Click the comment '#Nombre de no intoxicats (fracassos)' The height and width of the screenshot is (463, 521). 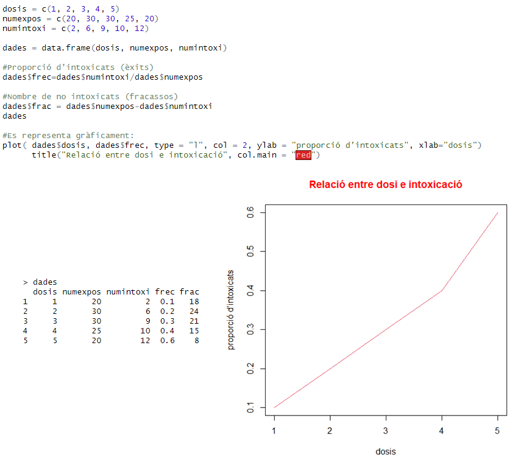pos(90,97)
